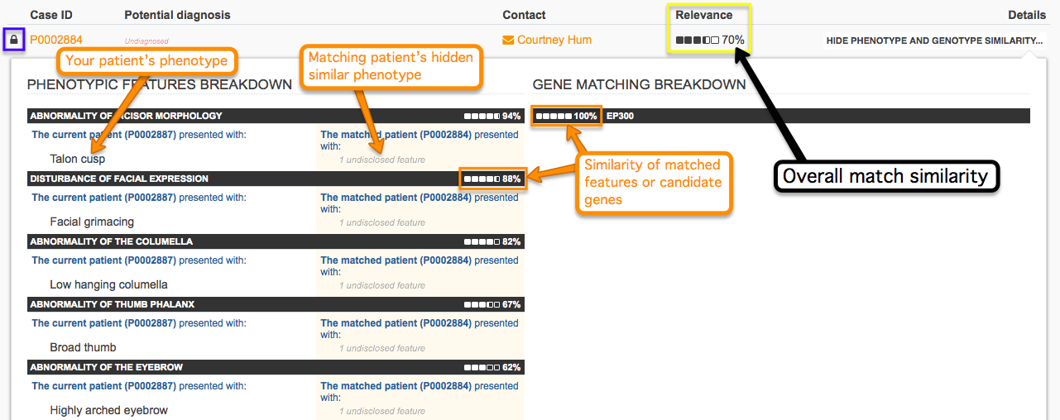The width and height of the screenshot is (1060, 420).
Task: Open current patient P0002887 under Talon cusp
Action: tap(103, 135)
